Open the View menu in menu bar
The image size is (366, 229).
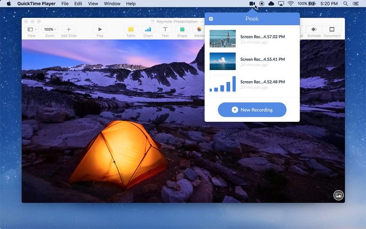tap(93, 4)
